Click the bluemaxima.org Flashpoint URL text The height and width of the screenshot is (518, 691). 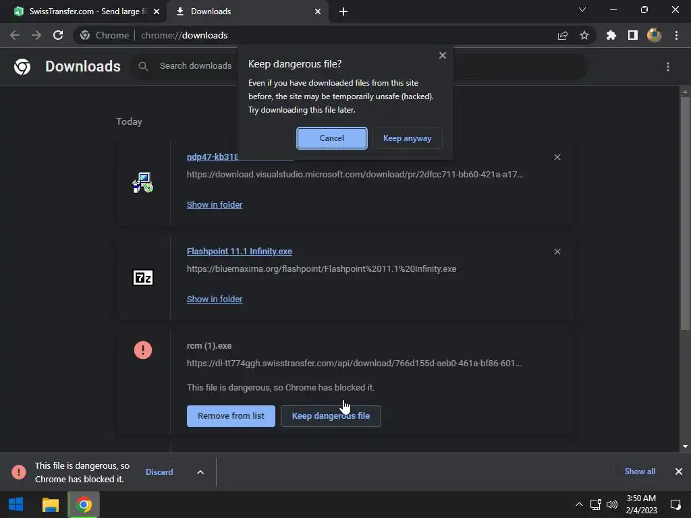pos(321,268)
